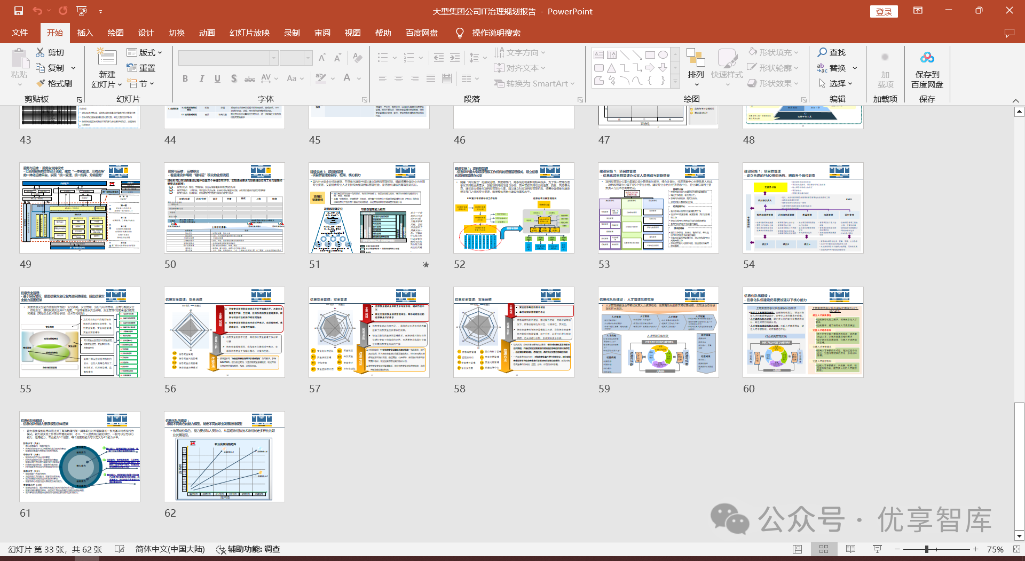The image size is (1025, 561).
Task: Open the Insert ribbon tab
Action: tap(85, 33)
